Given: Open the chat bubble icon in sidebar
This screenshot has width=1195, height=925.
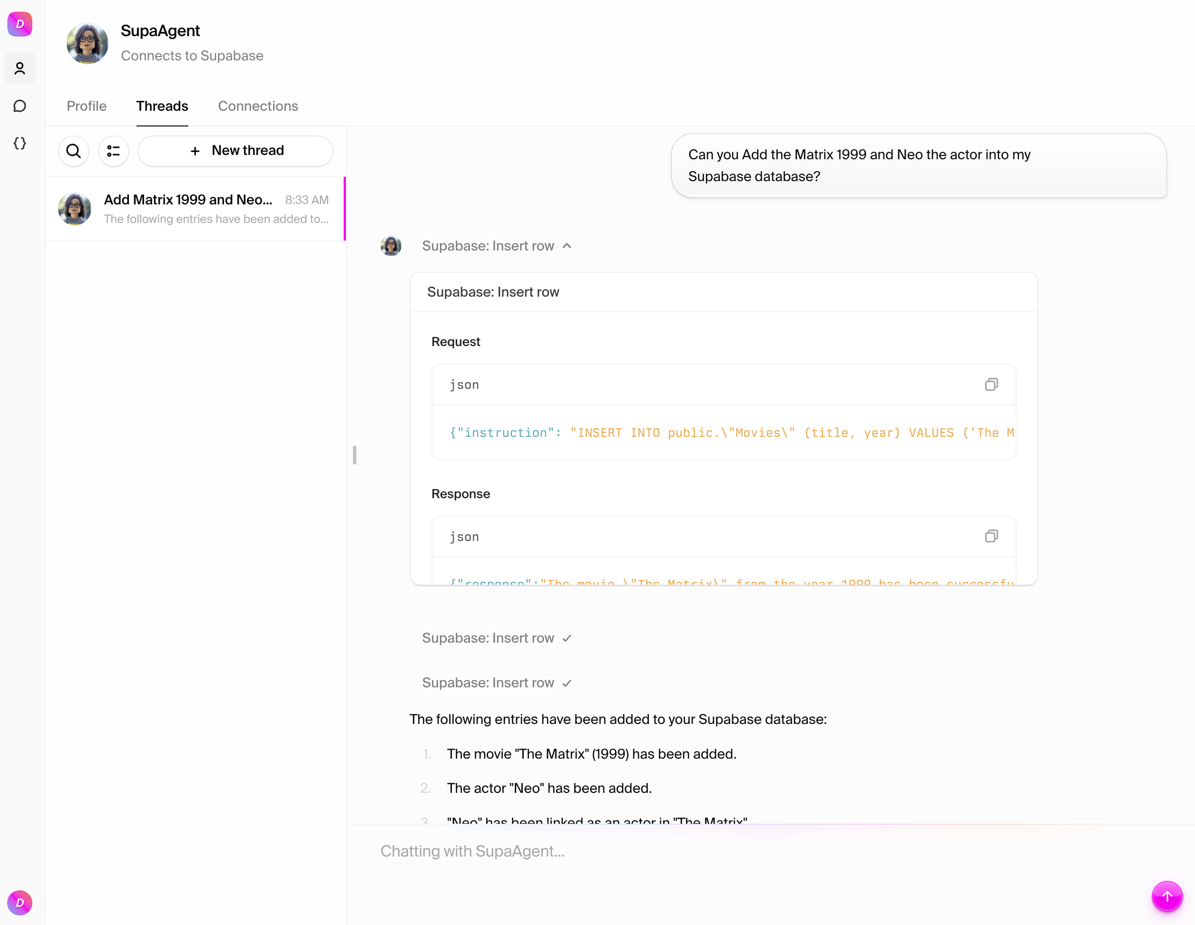Looking at the screenshot, I should tap(20, 106).
